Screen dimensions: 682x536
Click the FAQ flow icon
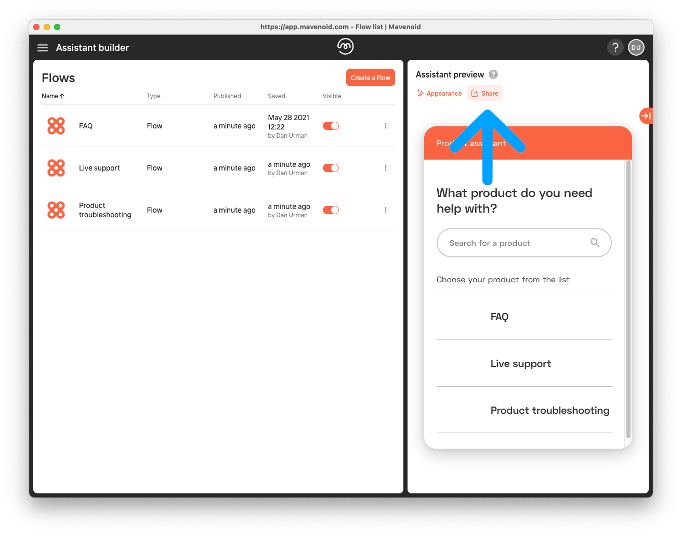[x=56, y=126]
